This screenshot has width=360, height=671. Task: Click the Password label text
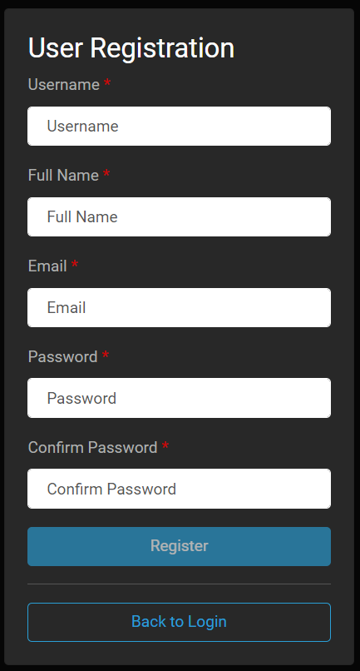(63, 356)
